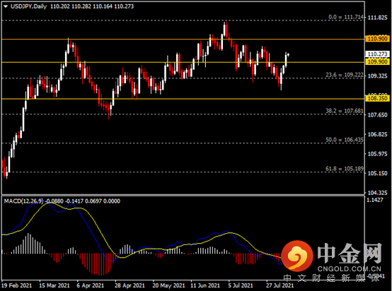This screenshot has height=291, width=392.
Task: Select the 108.350 yellow price label
Action: pos(378,98)
